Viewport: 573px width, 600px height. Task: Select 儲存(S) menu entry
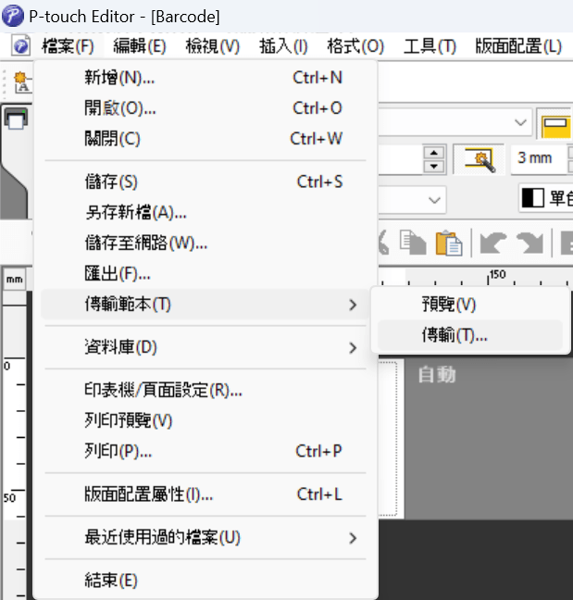tap(205, 181)
